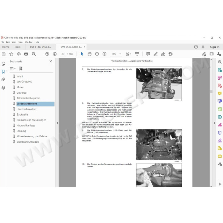Click the Save file icon
This screenshot has height=223, width=223.
pos(4,54)
